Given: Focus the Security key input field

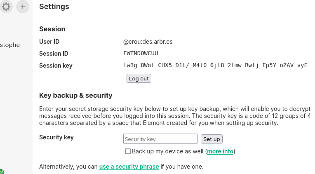Looking at the screenshot, I should click(160, 139).
